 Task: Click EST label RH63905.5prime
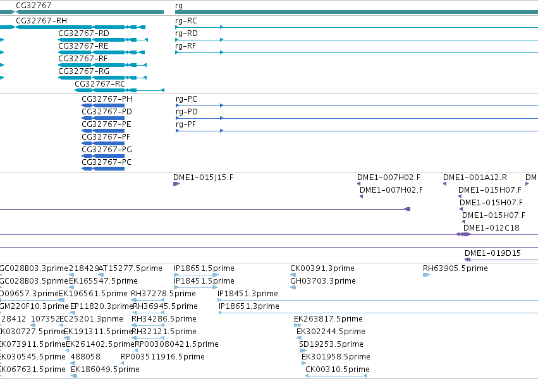pyautogui.click(x=455, y=268)
